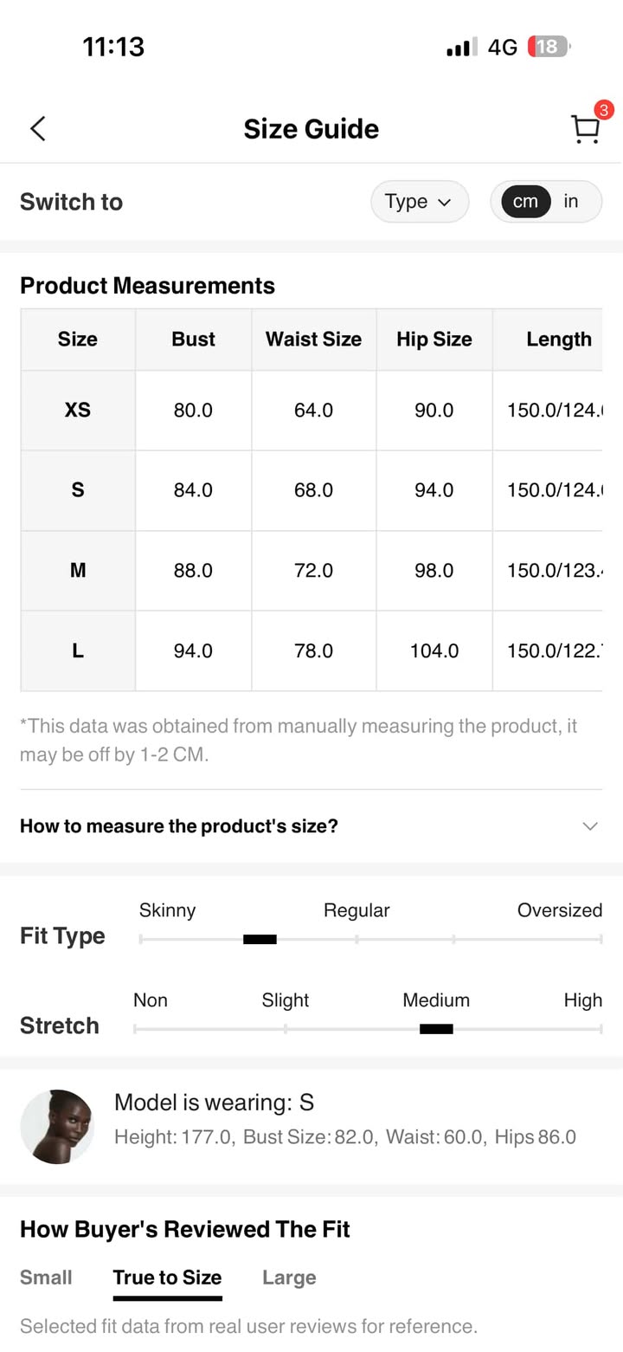Tap the L size row header

point(78,651)
